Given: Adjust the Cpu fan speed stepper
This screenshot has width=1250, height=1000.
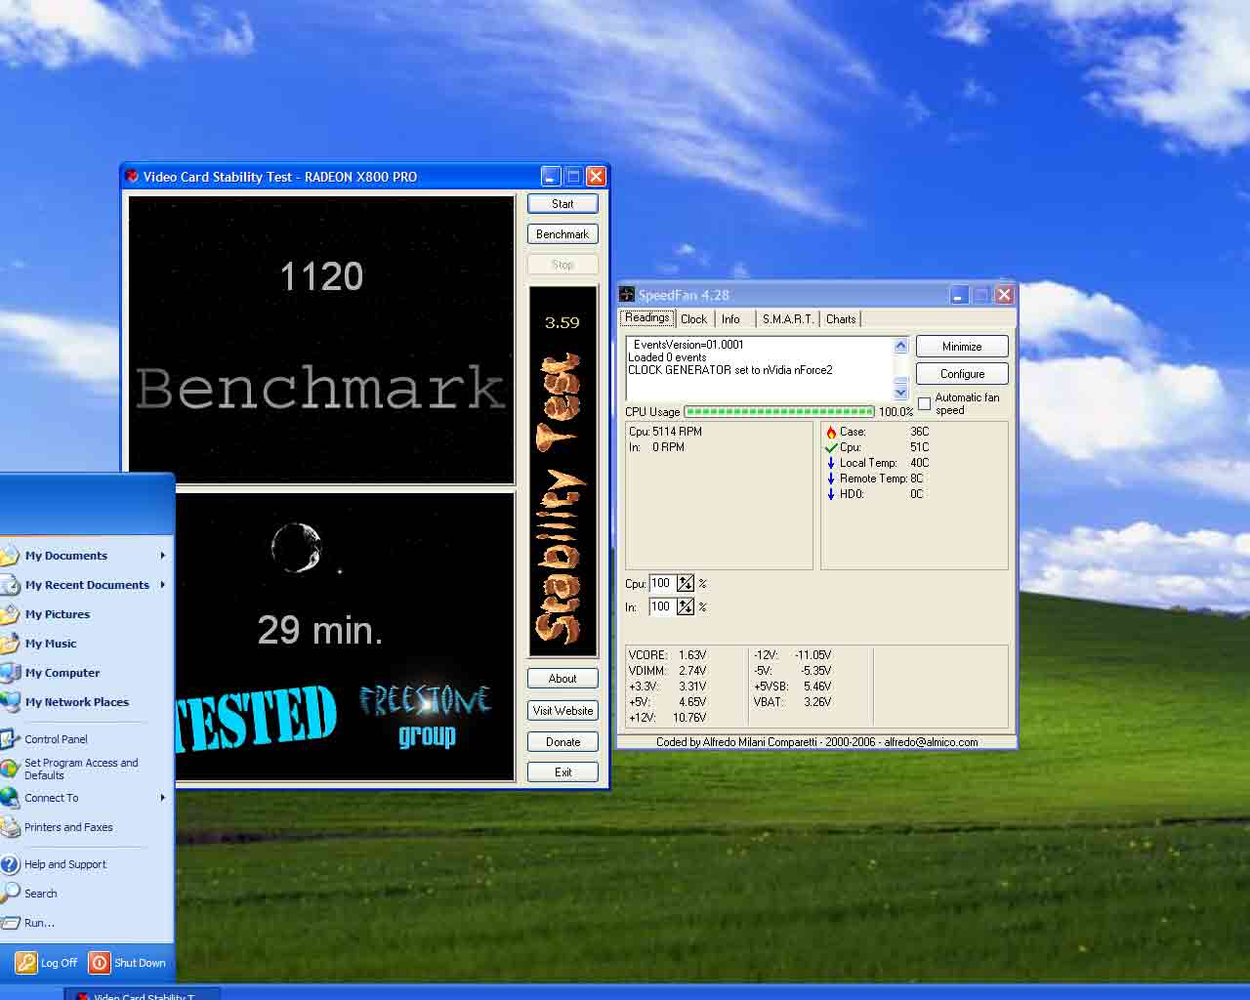Looking at the screenshot, I should 686,583.
